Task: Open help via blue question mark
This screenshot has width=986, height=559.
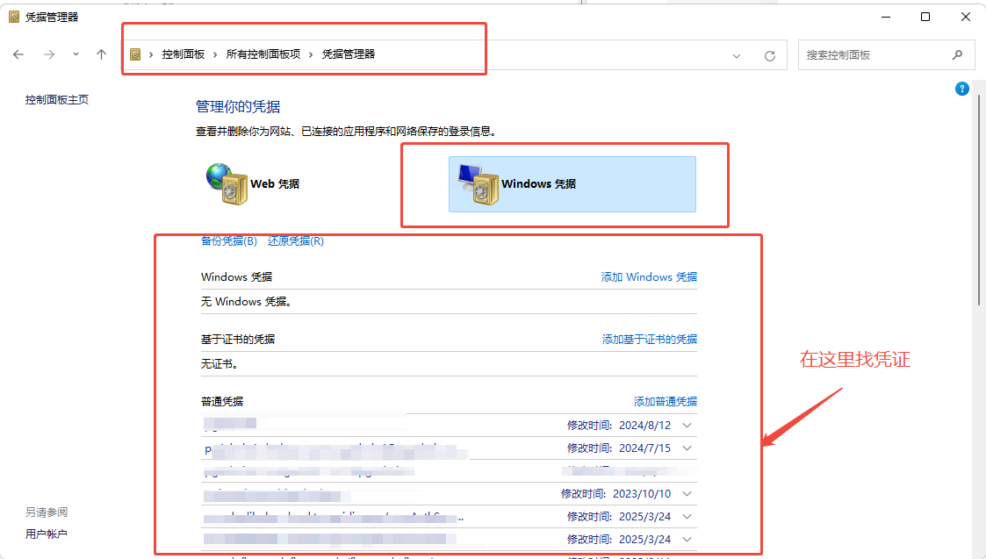Action: tap(962, 89)
